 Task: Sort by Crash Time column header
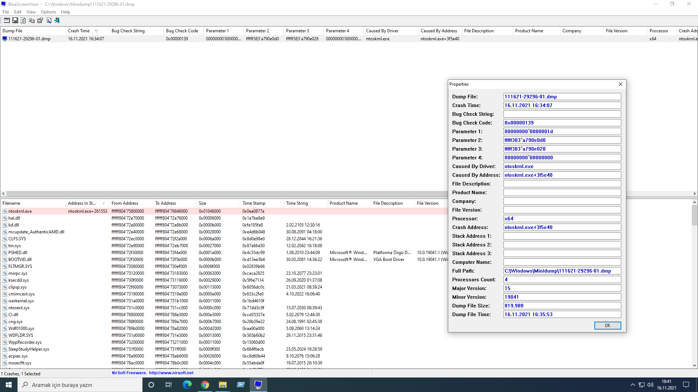79,31
